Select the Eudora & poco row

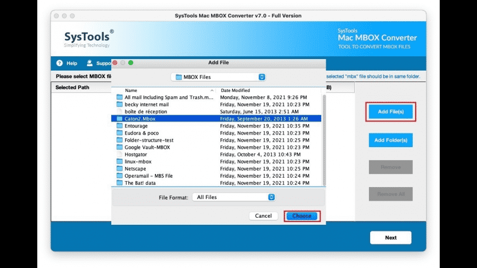(216, 133)
